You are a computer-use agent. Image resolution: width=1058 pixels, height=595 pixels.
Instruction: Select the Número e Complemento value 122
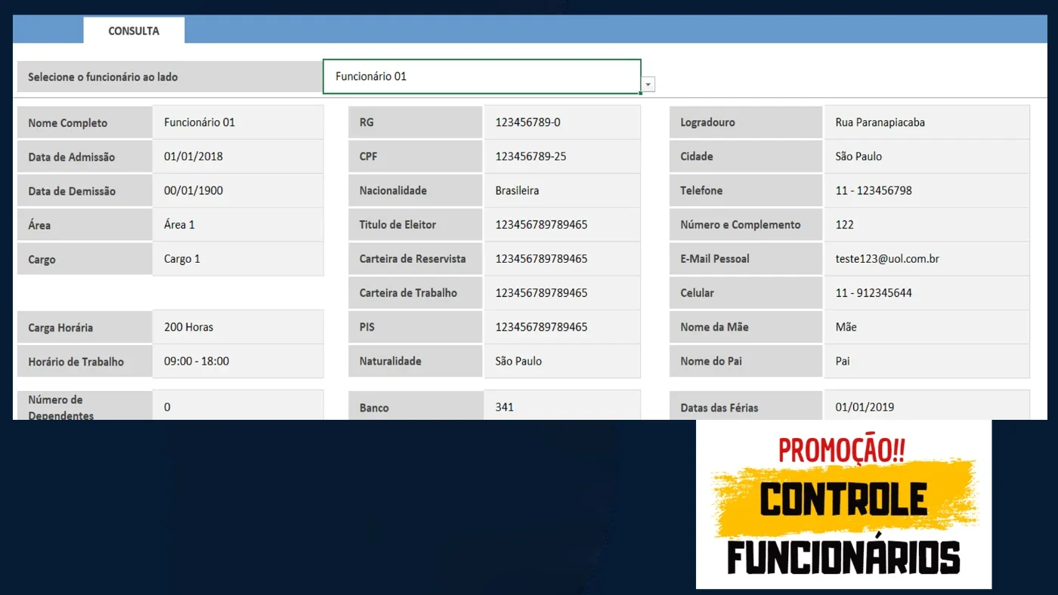pos(927,224)
